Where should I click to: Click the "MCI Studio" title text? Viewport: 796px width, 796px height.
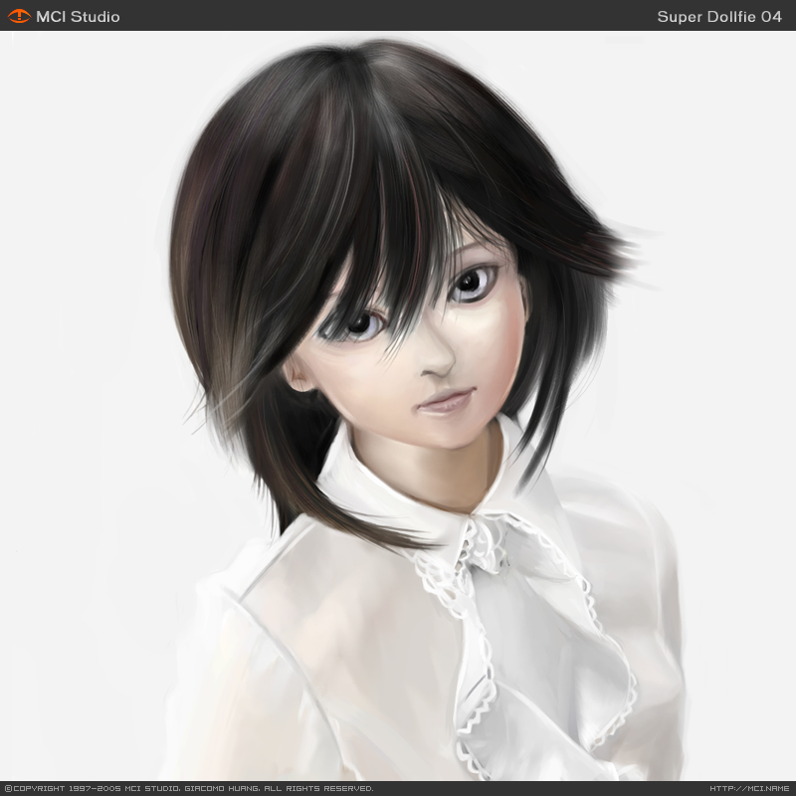click(78, 17)
